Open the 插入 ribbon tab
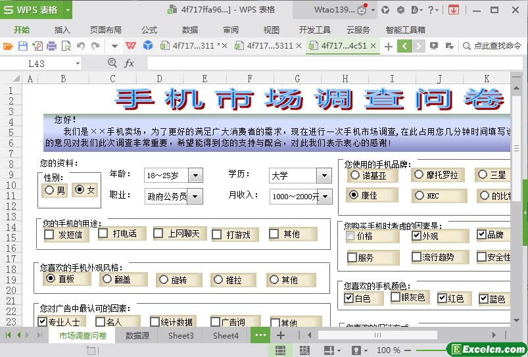 tap(62, 30)
